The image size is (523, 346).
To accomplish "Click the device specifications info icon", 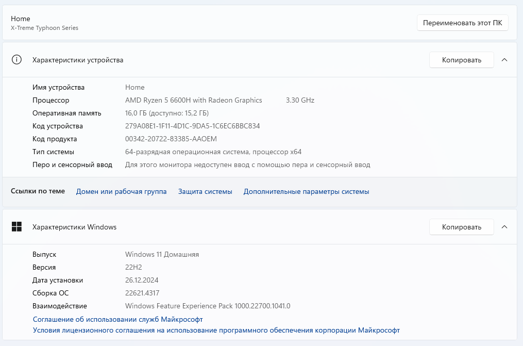I will pyautogui.click(x=17, y=60).
